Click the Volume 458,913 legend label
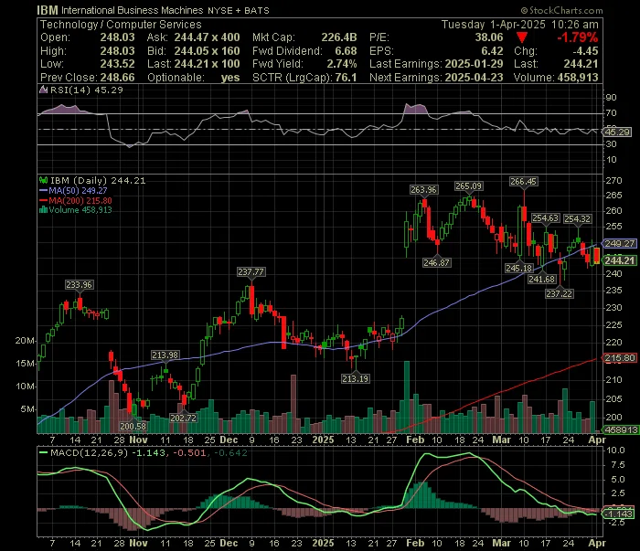The image size is (640, 551). (x=80, y=210)
